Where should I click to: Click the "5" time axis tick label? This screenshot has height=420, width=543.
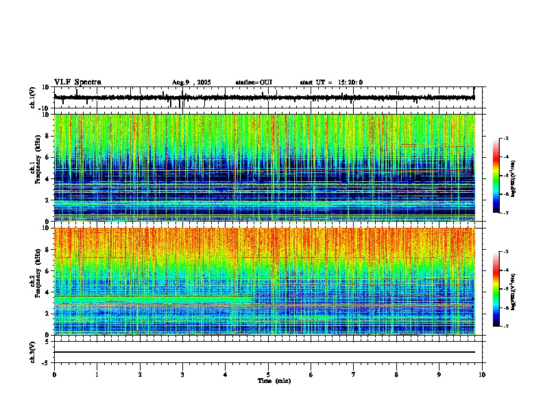268,375
